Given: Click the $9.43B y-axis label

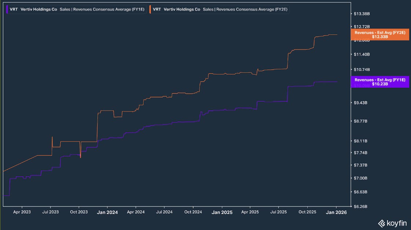Looking at the screenshot, I should tap(360, 103).
